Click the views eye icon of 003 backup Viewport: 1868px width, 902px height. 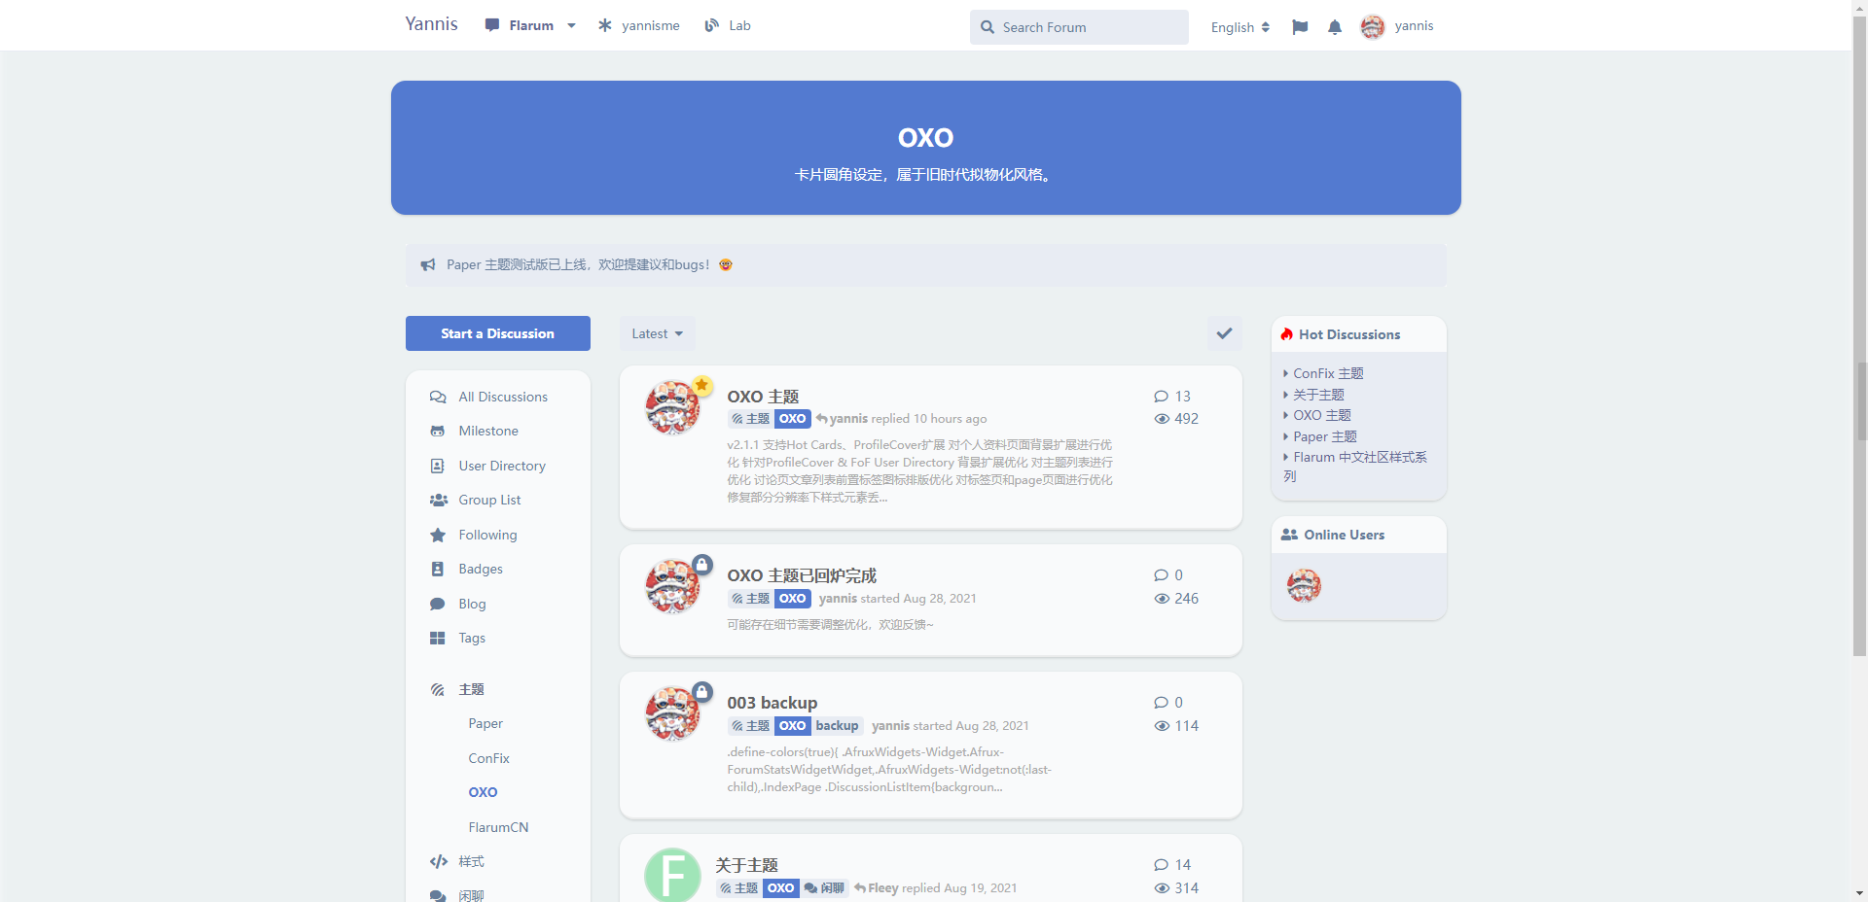click(1162, 726)
